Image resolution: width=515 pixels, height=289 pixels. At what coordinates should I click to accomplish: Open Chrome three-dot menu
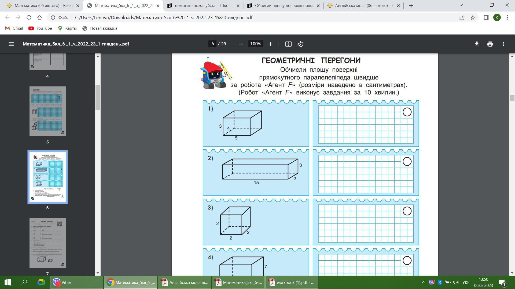click(507, 18)
